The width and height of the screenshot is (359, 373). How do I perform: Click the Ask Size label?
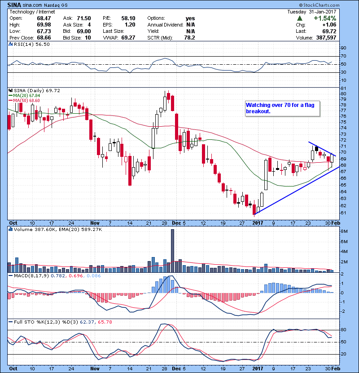pyautogui.click(x=73, y=25)
